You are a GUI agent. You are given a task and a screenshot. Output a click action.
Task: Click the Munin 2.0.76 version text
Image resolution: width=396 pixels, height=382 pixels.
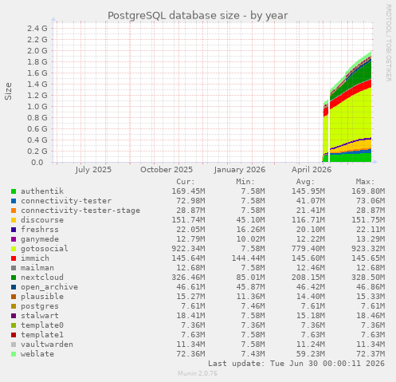point(198,373)
